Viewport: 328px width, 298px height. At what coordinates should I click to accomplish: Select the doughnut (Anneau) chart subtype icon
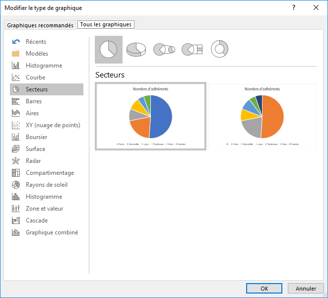point(219,49)
